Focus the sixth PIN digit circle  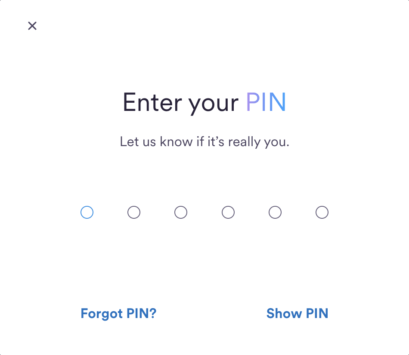click(x=322, y=212)
